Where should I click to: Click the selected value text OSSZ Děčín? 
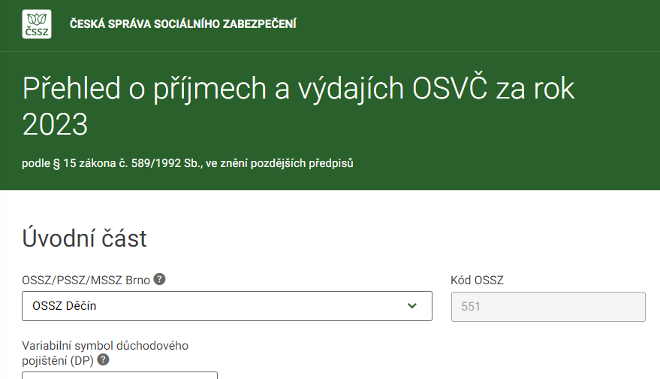pos(65,305)
